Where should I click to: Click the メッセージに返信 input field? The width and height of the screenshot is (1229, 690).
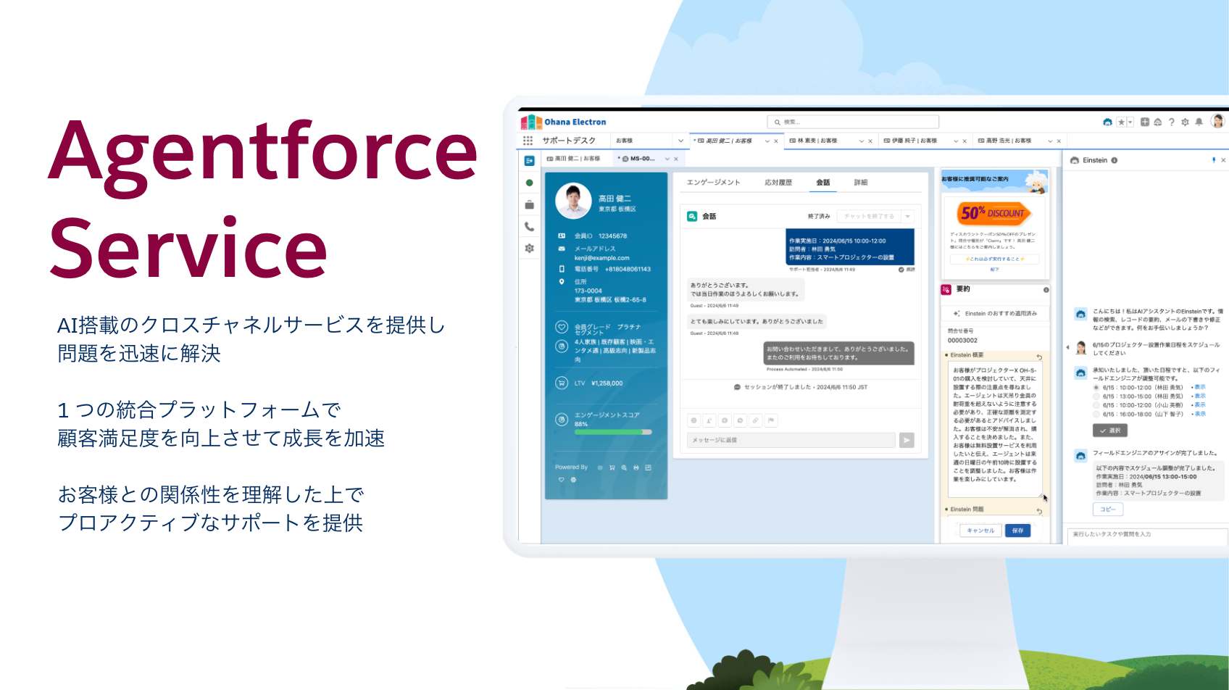coord(791,440)
